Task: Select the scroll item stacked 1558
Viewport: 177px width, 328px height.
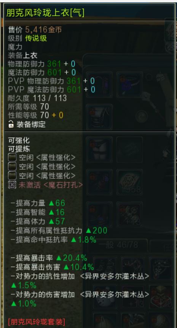Action: (129, 182)
